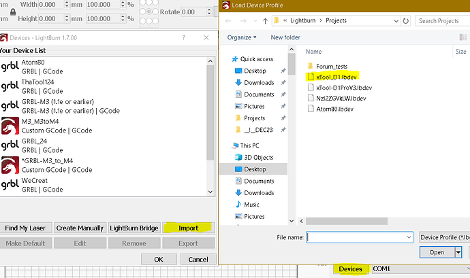Viewport: 470px width, 278px height.
Task: Open the Organize menu
Action: click(242, 37)
